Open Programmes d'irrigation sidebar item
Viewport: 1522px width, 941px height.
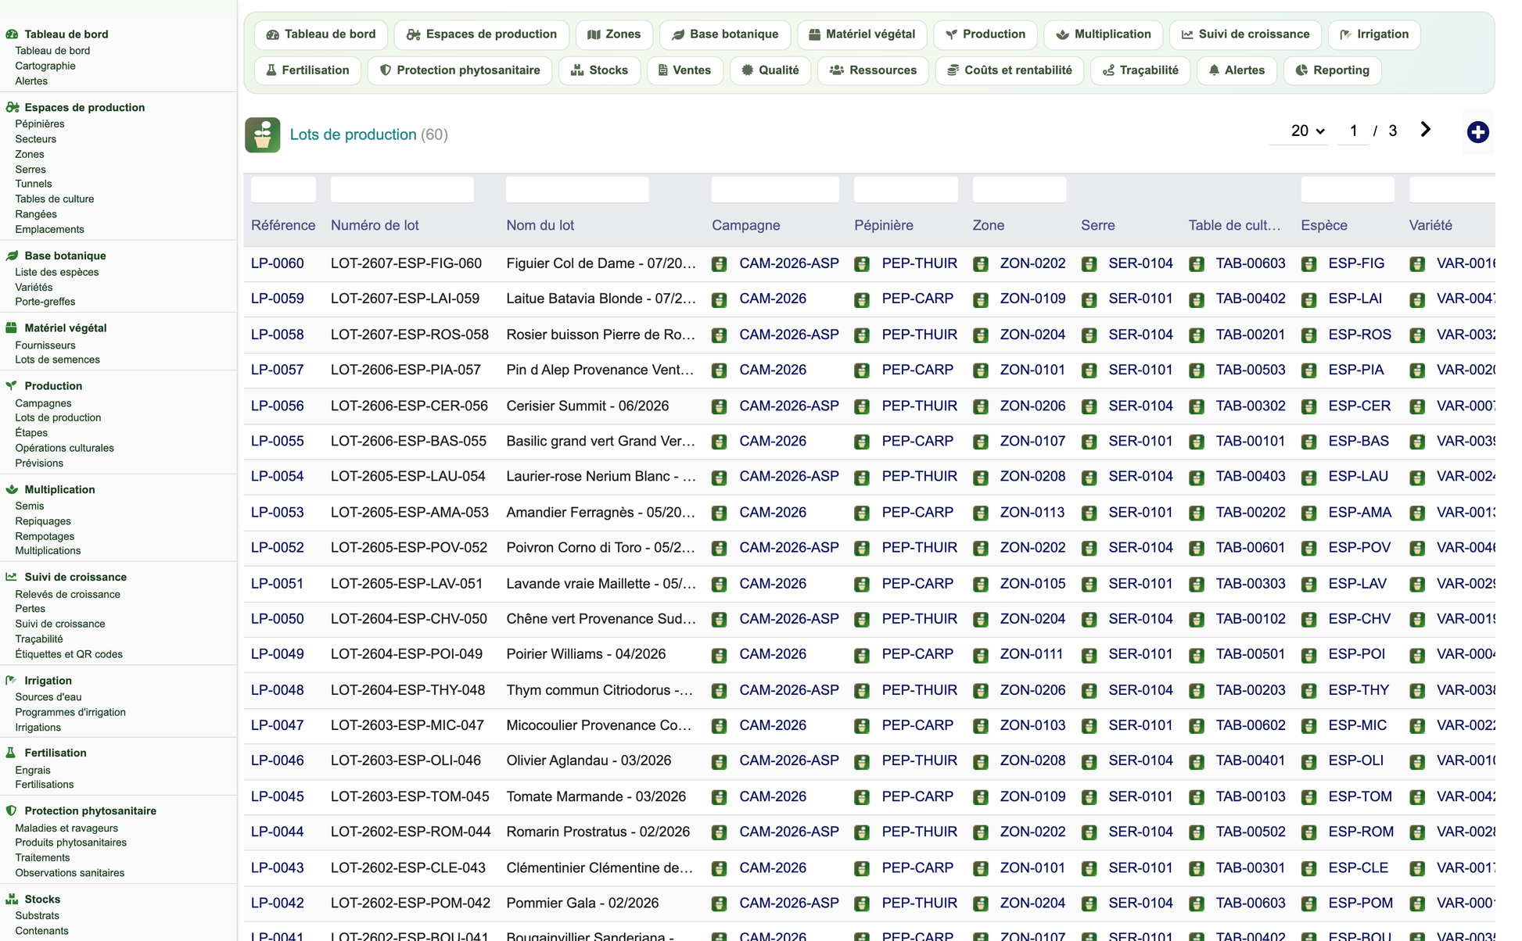tap(70, 712)
